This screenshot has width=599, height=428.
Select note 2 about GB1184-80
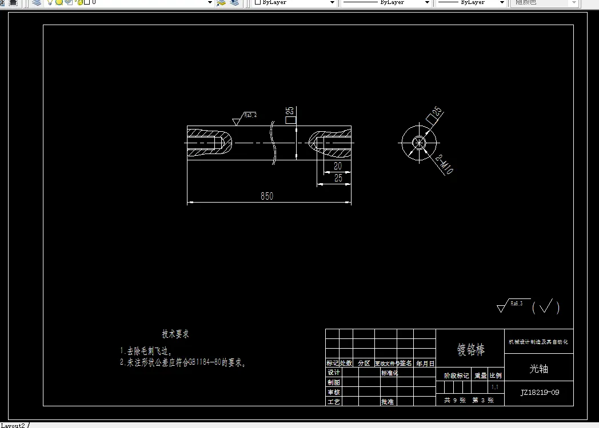(182, 362)
